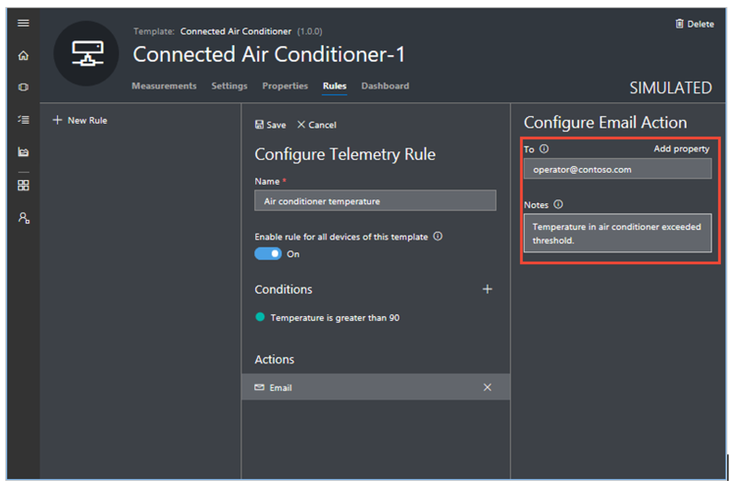Image resolution: width=735 pixels, height=485 pixels.
Task: Toggle off Enable rule for all devices
Action: tap(268, 254)
